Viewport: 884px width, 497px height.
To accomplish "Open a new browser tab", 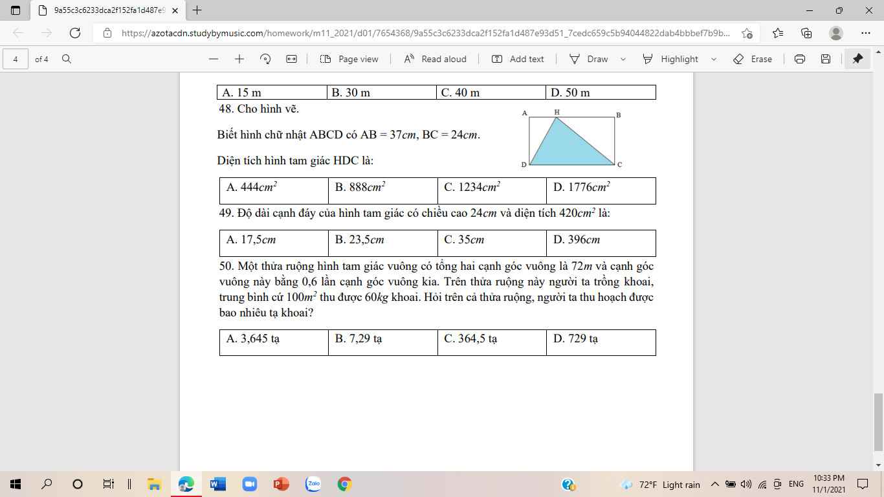I will [197, 10].
